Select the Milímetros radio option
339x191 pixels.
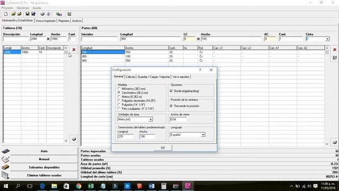pos(119,89)
